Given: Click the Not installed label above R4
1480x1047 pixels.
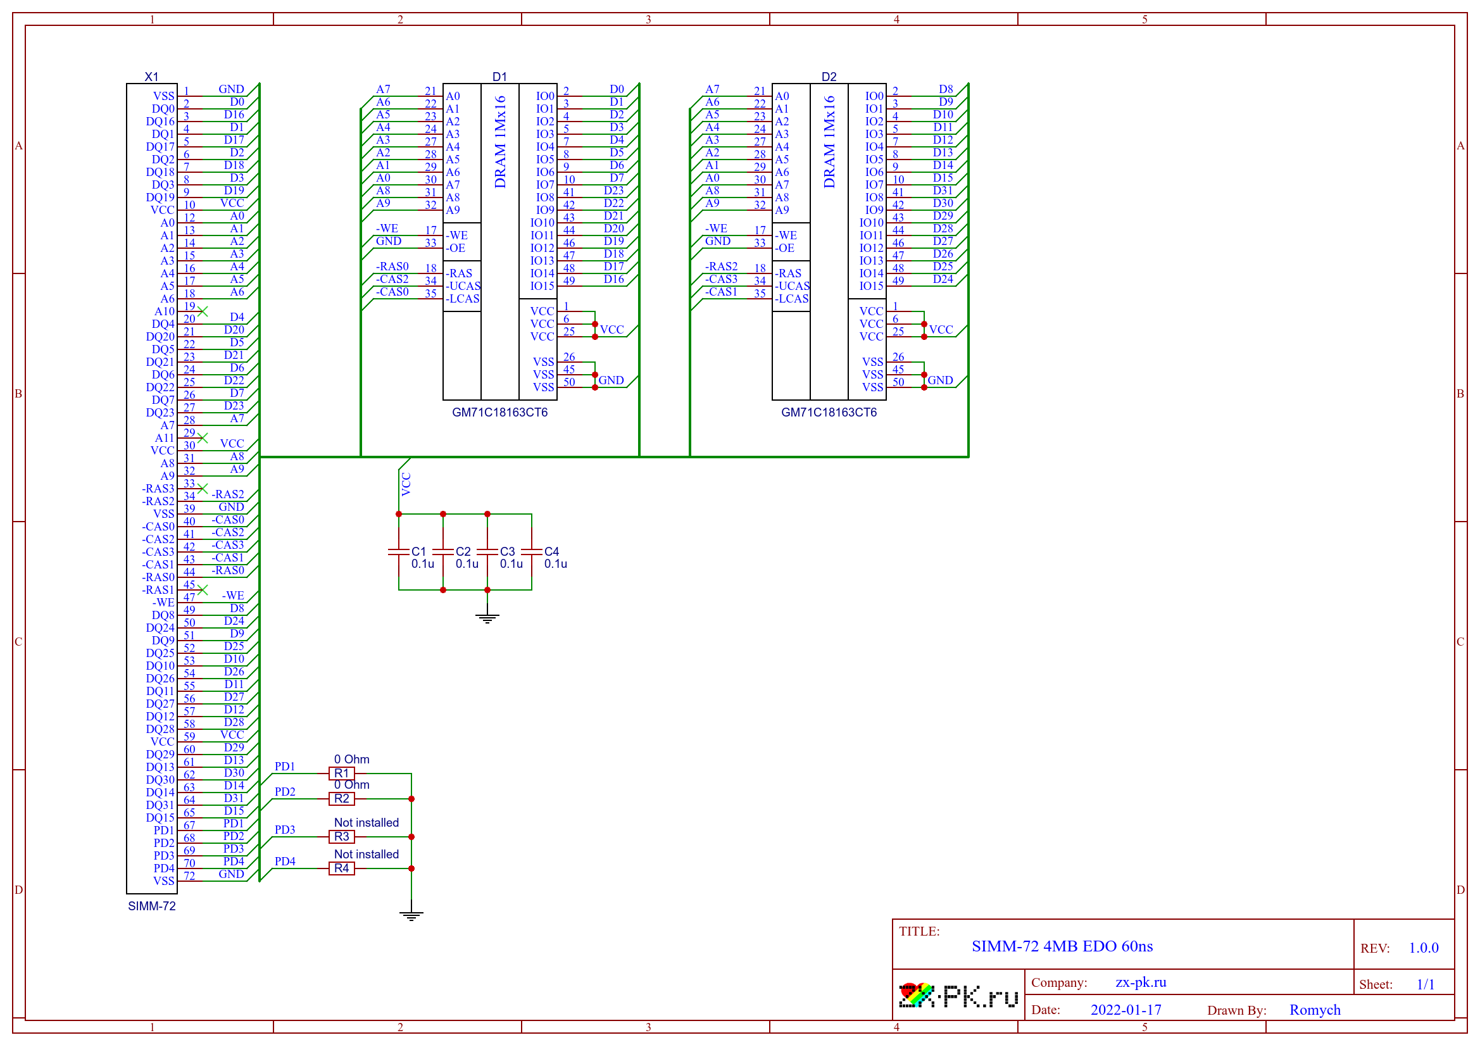Looking at the screenshot, I should click(x=366, y=854).
